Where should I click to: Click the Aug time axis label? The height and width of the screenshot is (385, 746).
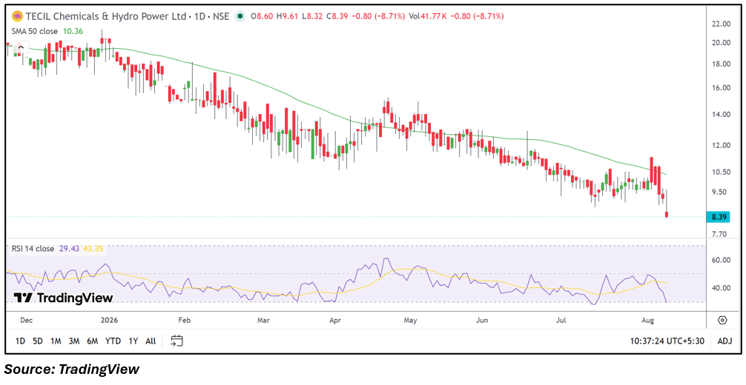[647, 320]
